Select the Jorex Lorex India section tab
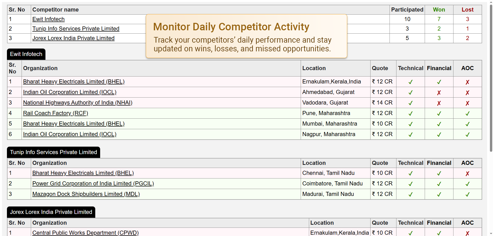The width and height of the screenshot is (493, 236). [x=51, y=212]
